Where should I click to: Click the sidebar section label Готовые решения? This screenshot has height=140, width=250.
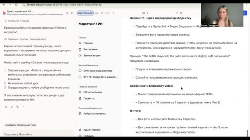point(87,87)
